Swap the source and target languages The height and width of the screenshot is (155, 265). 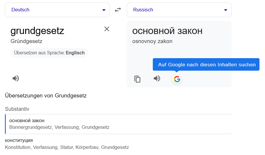[x=118, y=10]
